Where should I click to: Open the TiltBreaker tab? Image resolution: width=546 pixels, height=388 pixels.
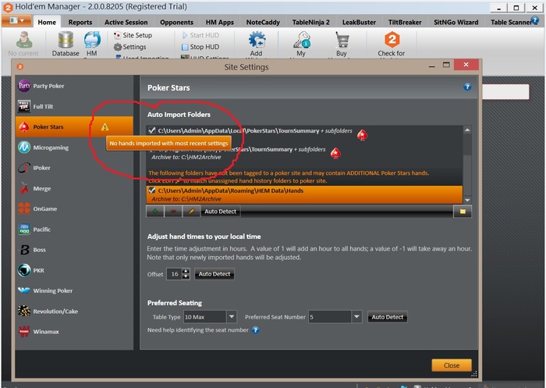tap(405, 22)
